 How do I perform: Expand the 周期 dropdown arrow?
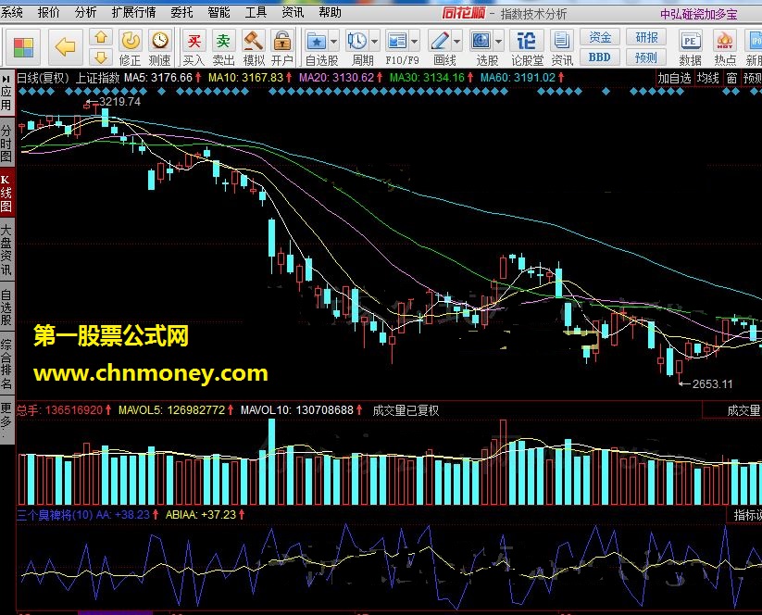click(374, 42)
